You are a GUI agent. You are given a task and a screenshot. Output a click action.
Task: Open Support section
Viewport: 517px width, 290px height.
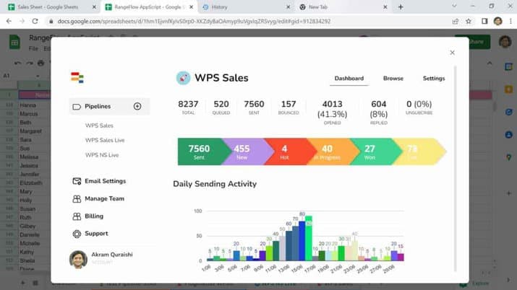click(x=96, y=234)
